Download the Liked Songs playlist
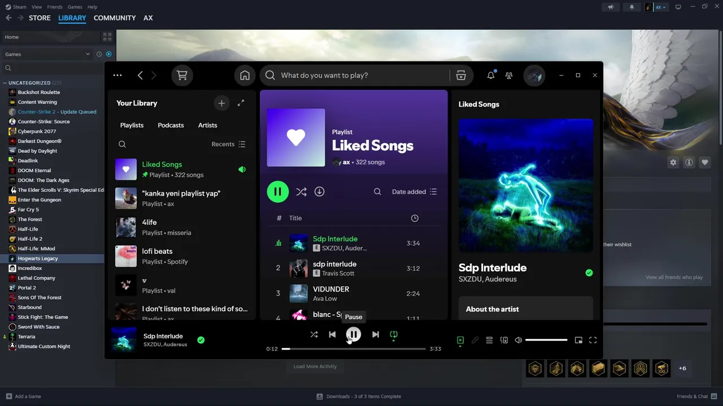The height and width of the screenshot is (406, 723). coord(319,192)
